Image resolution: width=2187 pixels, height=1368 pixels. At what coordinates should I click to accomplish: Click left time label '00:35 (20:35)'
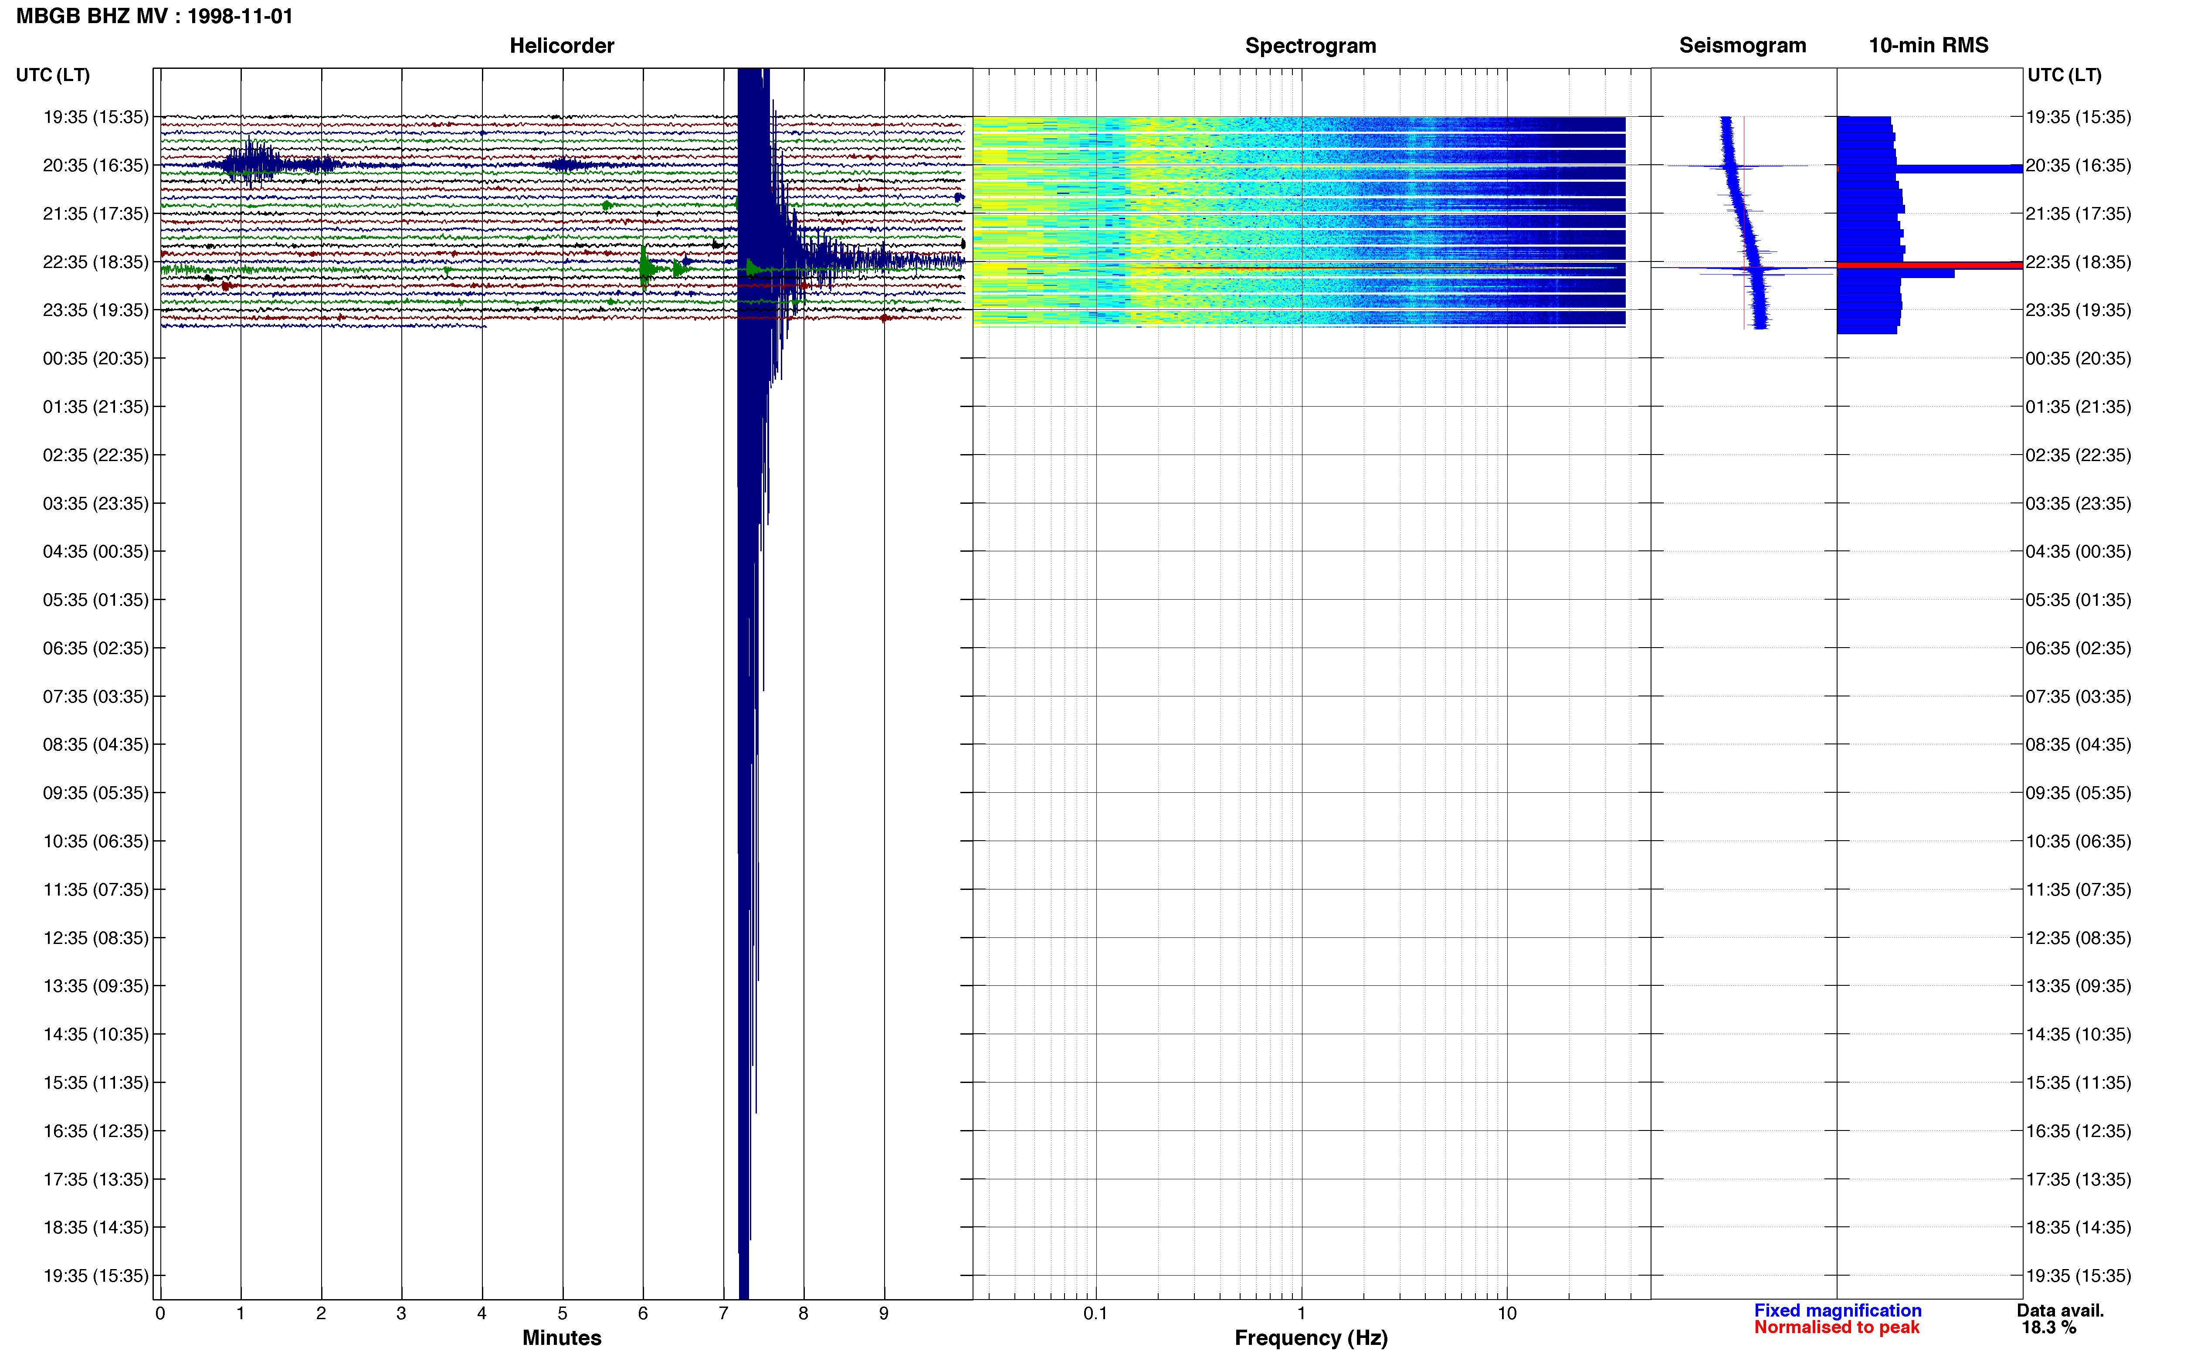pyautogui.click(x=96, y=358)
